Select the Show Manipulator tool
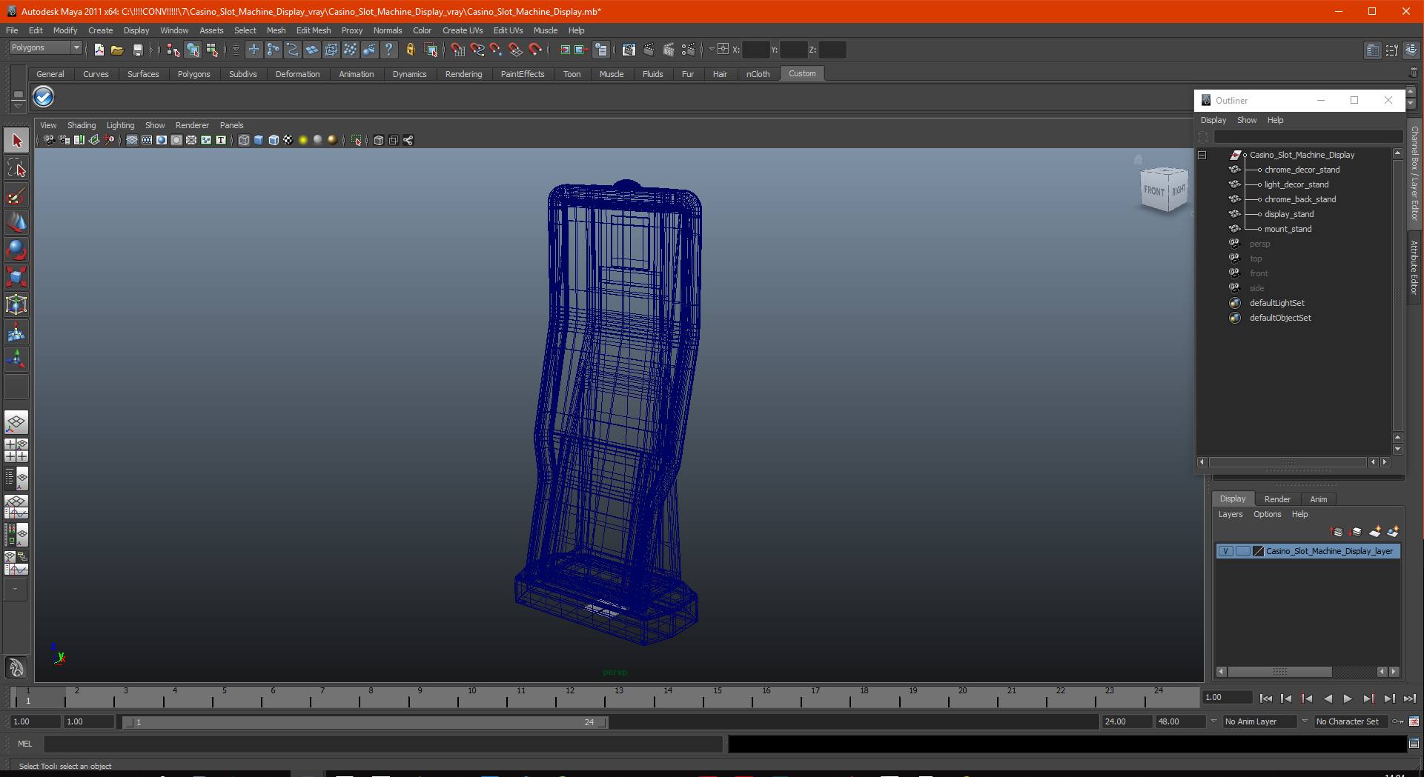 16,360
